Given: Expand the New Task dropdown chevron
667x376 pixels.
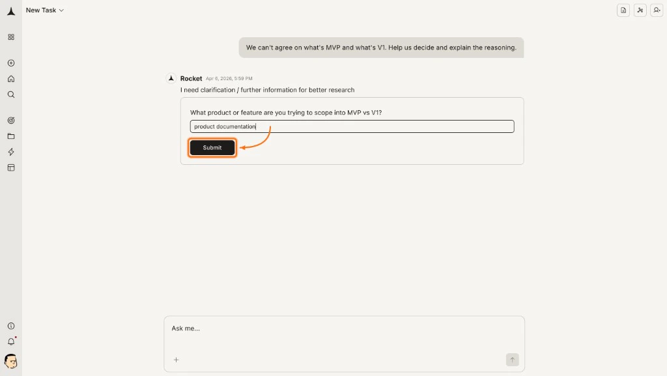Looking at the screenshot, I should coord(61,10).
